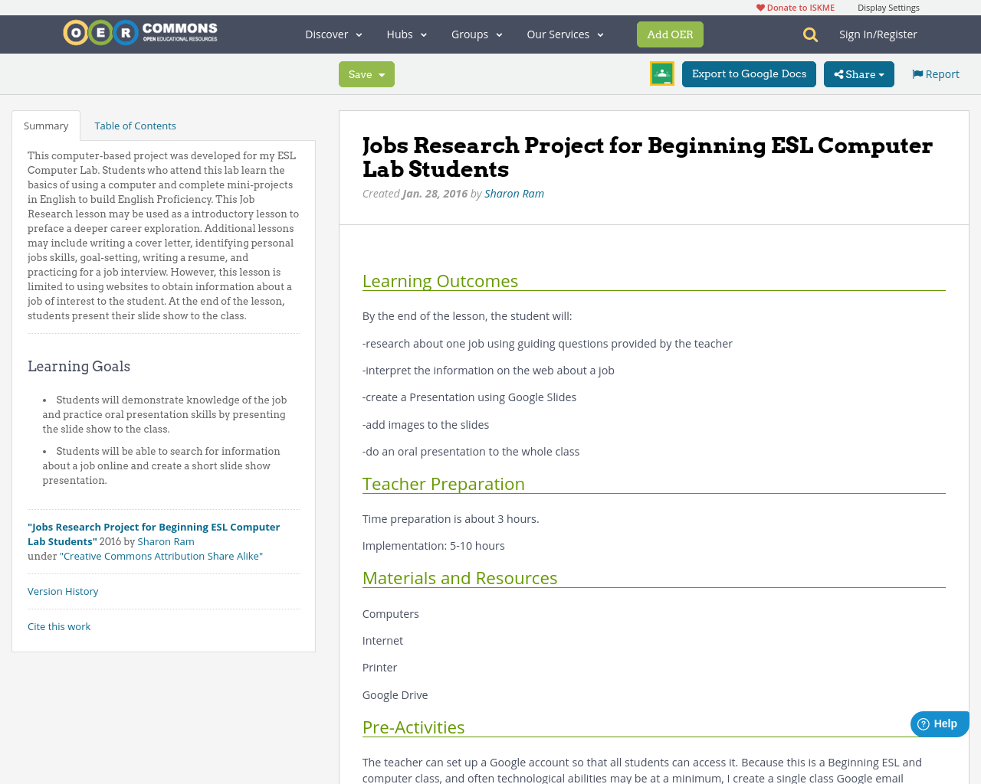
Task: Click the Sharon Ram author link
Action: pyautogui.click(x=513, y=192)
